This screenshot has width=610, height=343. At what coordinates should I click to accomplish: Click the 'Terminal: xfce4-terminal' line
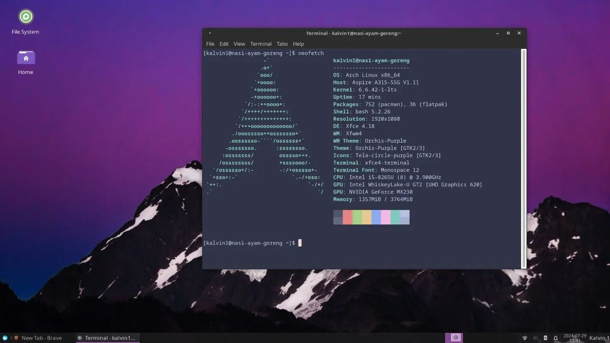tap(371, 163)
